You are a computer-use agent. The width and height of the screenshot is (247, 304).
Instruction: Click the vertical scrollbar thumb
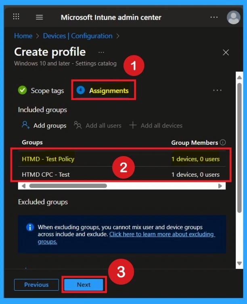coord(239,148)
